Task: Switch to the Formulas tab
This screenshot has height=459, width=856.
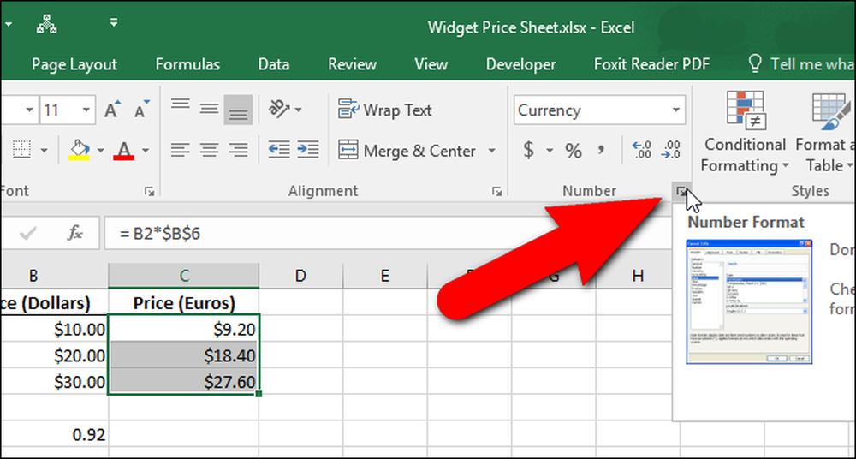Action: (x=187, y=64)
